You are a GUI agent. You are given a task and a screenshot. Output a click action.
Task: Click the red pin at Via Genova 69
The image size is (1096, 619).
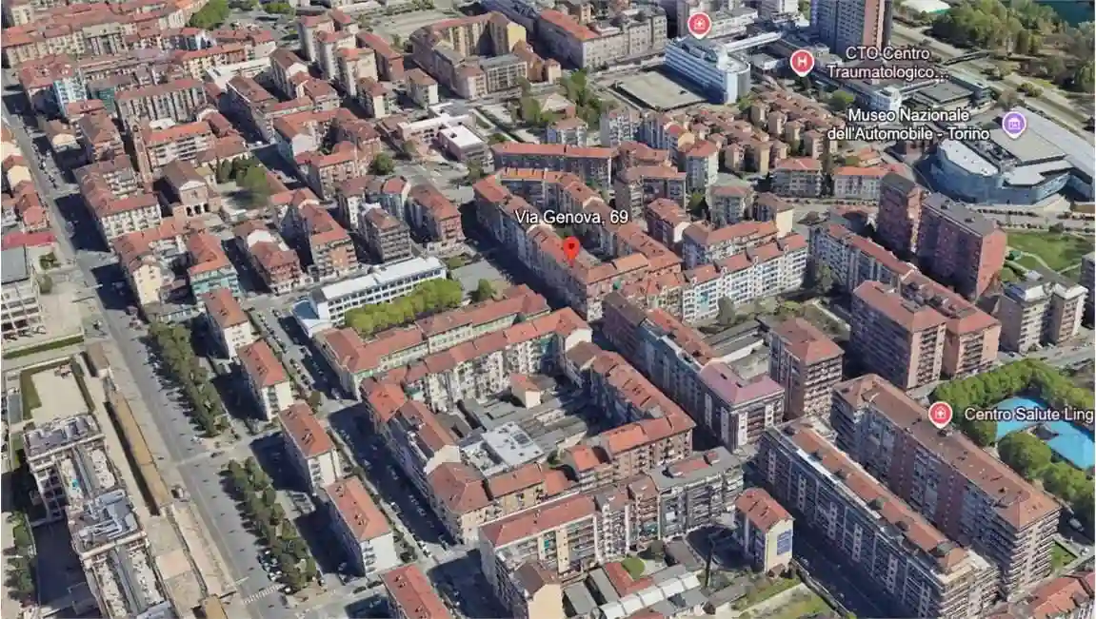point(570,248)
